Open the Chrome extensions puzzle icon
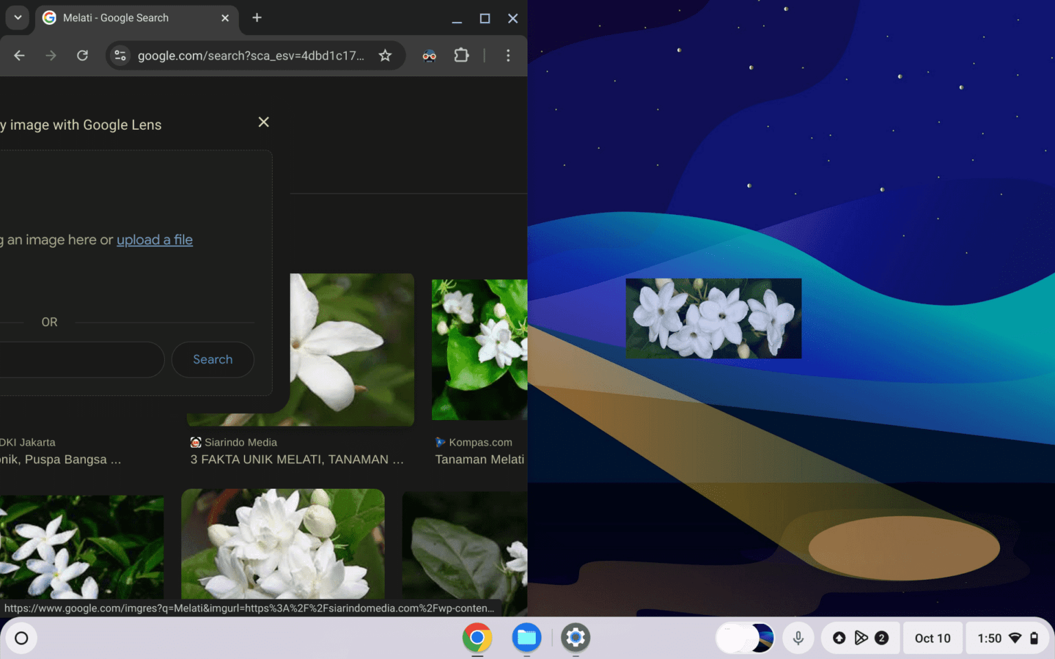1055x659 pixels. [x=461, y=56]
